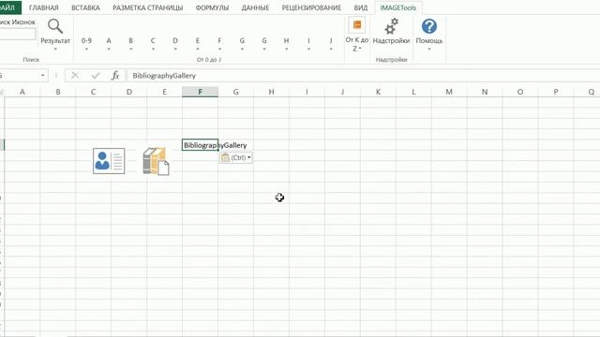Select the column J header in the sheet
The width and height of the screenshot is (600, 337).
pyautogui.click(x=342, y=92)
